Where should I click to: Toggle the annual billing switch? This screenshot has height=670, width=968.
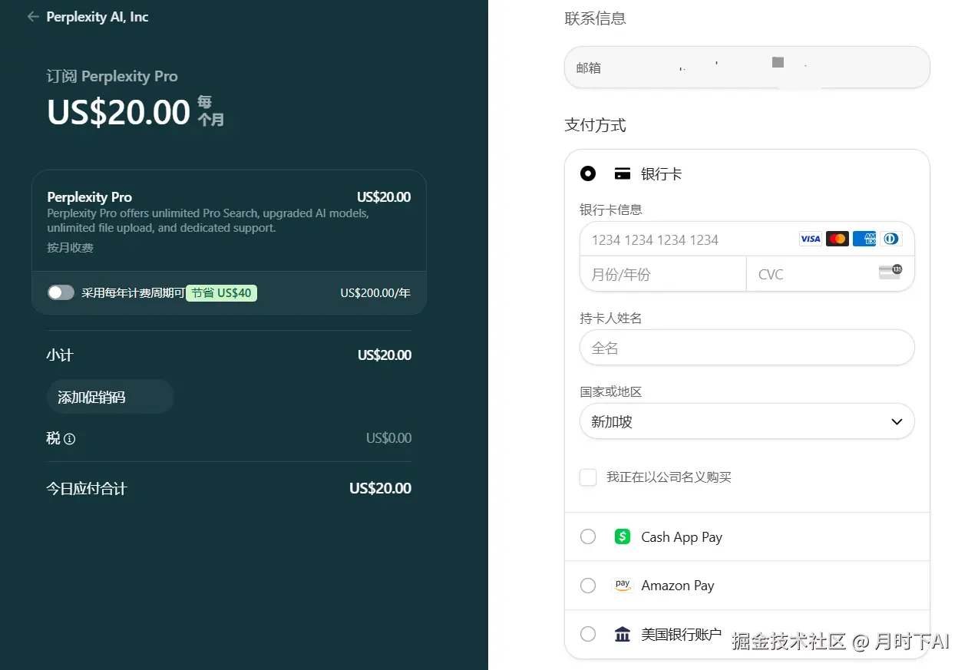(x=61, y=292)
